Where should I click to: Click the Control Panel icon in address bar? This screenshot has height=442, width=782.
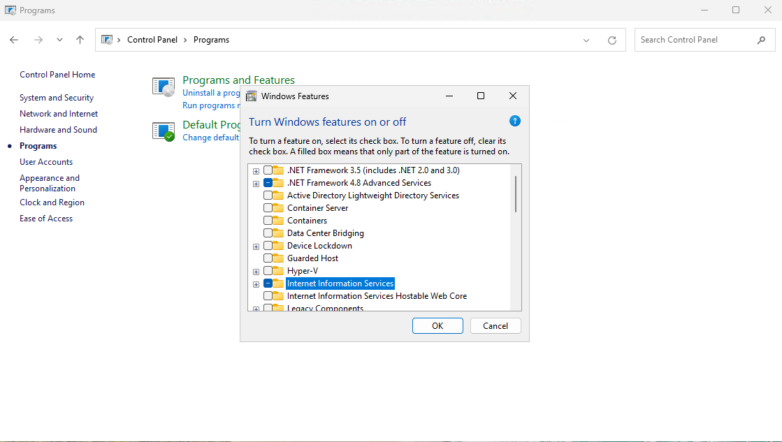107,39
